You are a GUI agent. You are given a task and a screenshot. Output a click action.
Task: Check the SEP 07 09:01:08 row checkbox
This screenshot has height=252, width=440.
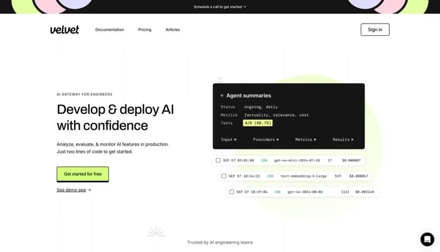218,160
